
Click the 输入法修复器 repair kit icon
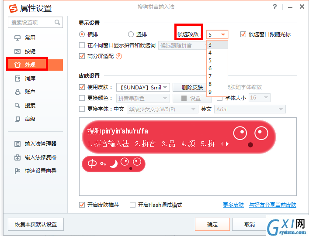17,157
